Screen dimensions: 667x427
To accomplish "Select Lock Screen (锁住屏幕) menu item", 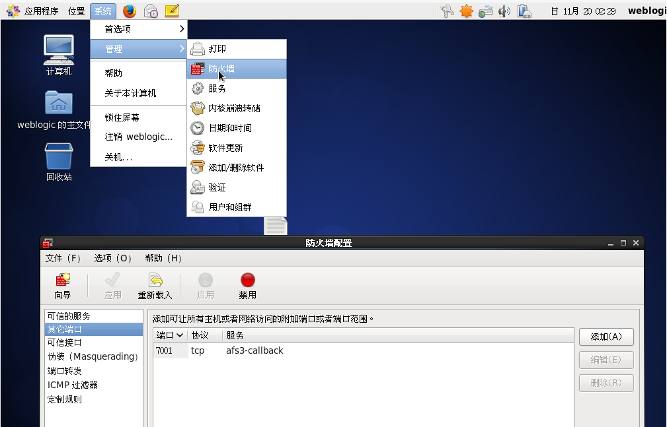I will [x=122, y=117].
